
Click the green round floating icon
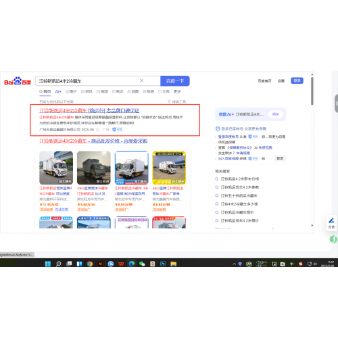click(x=333, y=239)
